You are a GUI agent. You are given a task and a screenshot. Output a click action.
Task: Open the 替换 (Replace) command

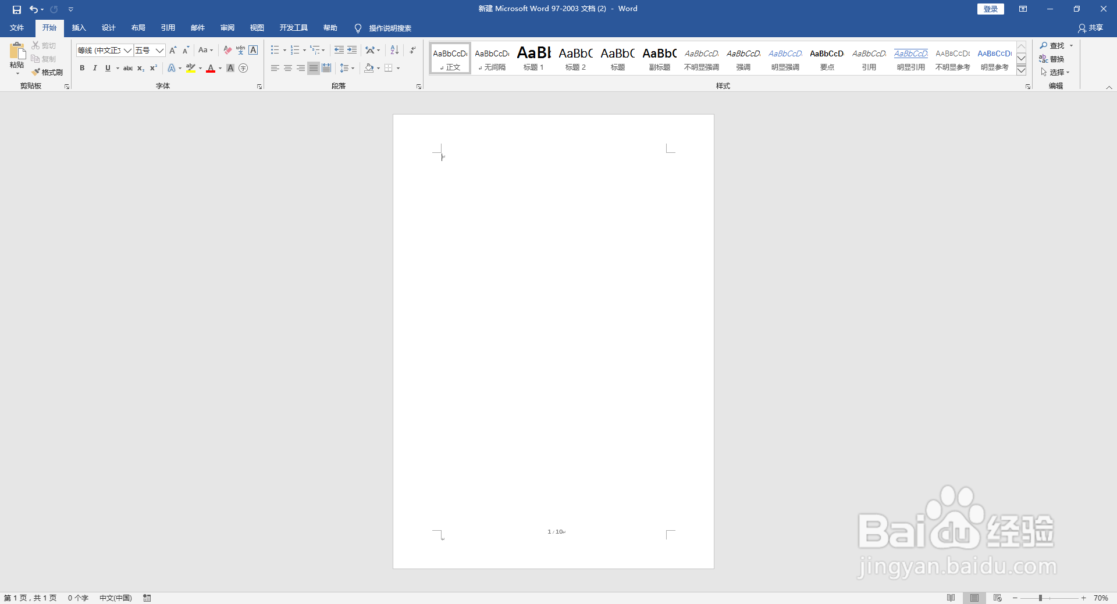(1055, 59)
